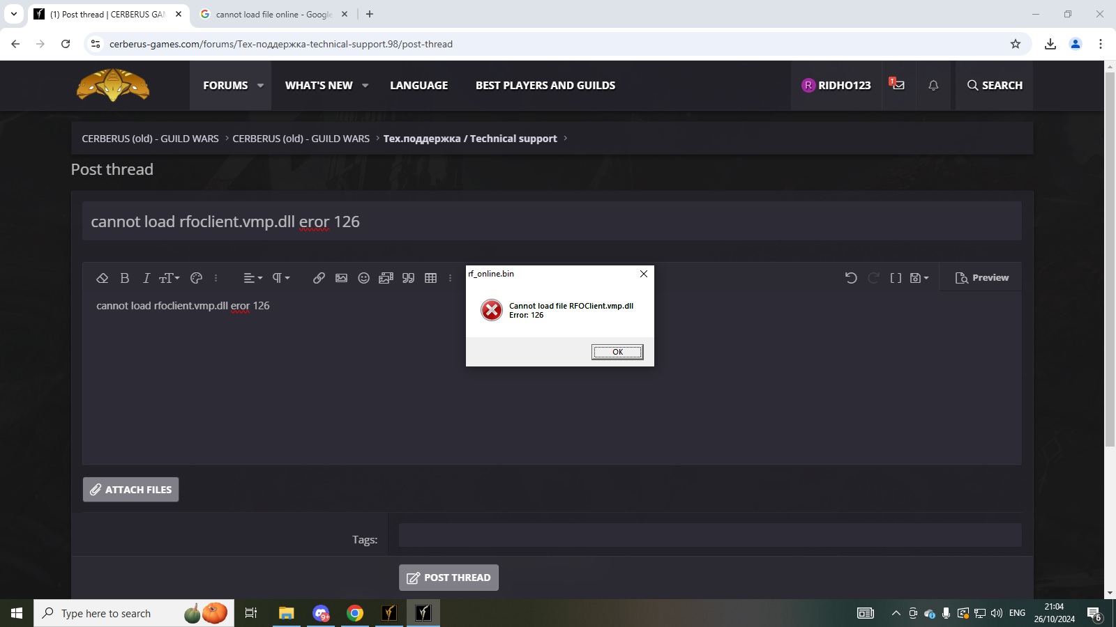Click the Preview button
Image resolution: width=1116 pixels, height=627 pixels.
pos(981,277)
